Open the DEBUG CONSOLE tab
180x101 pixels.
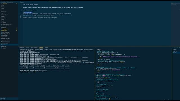pyautogui.click(x=34, y=47)
